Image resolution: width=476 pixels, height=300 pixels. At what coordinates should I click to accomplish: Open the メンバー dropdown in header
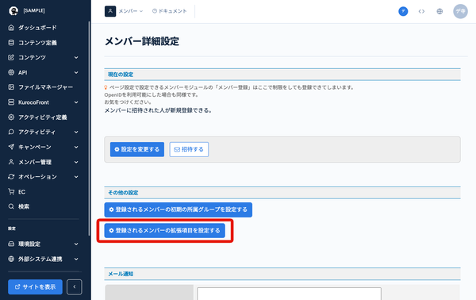[x=131, y=11]
